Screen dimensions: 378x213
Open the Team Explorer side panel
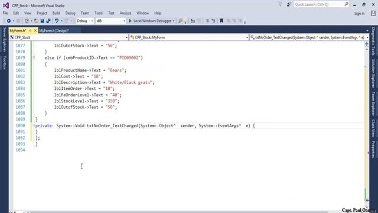click(373, 104)
